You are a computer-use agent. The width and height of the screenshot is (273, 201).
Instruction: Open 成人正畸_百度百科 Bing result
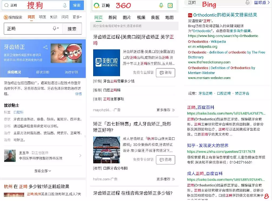[x=205, y=173]
